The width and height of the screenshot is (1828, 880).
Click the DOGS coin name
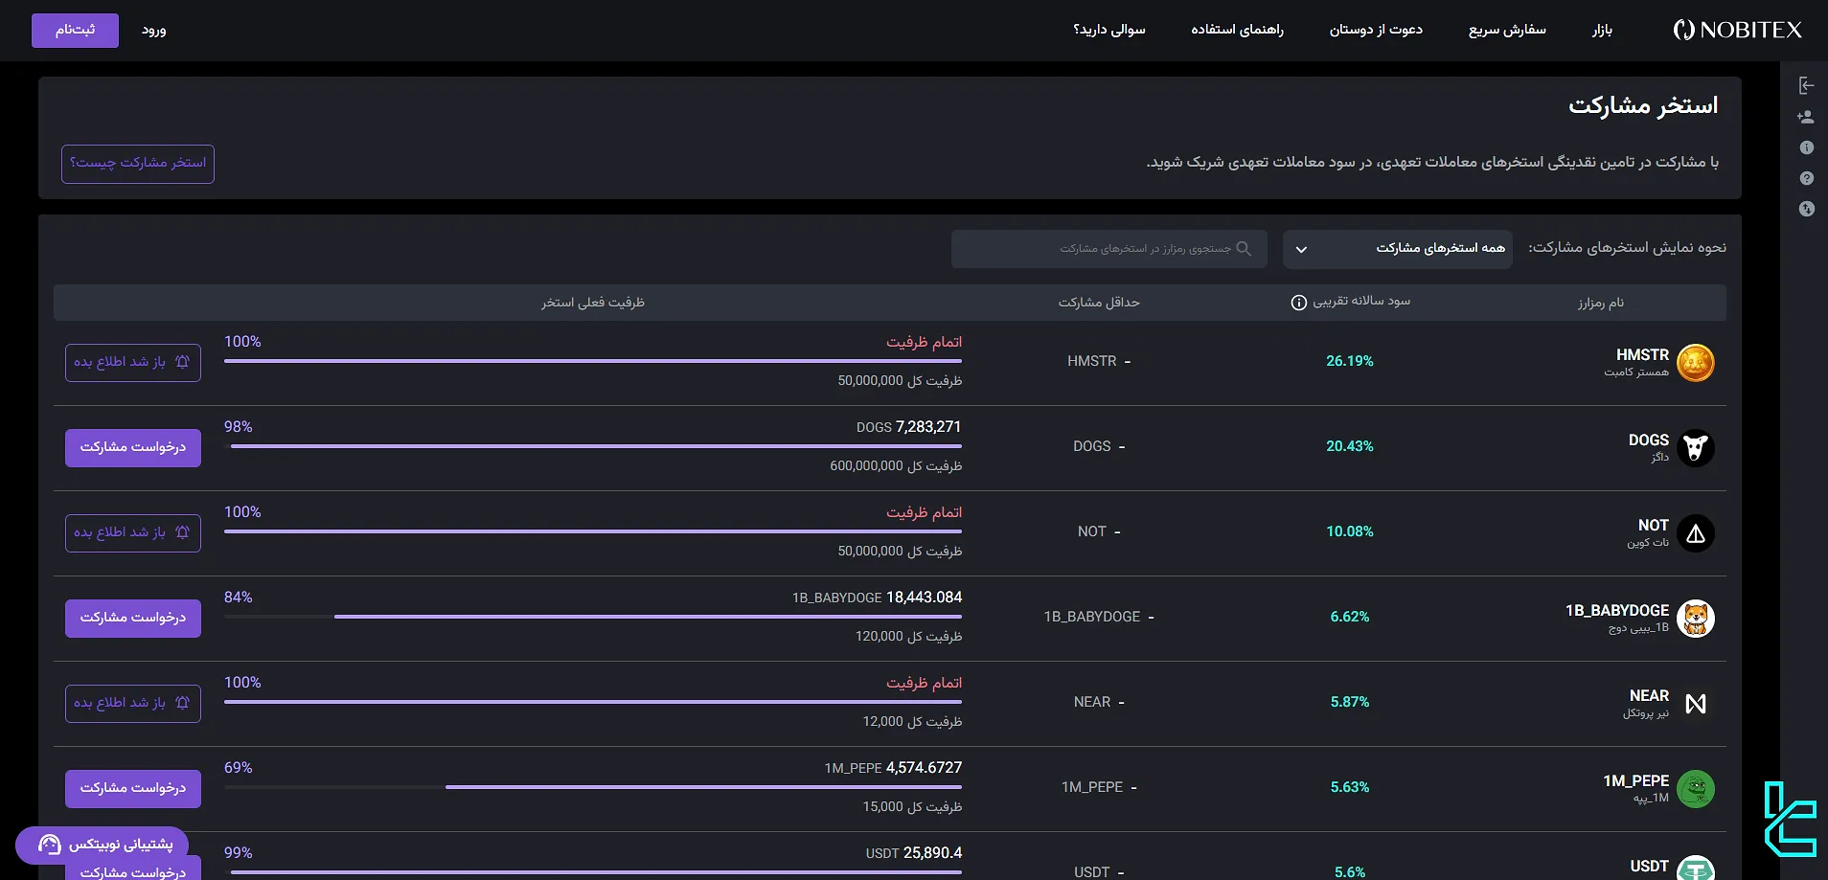click(x=1649, y=440)
